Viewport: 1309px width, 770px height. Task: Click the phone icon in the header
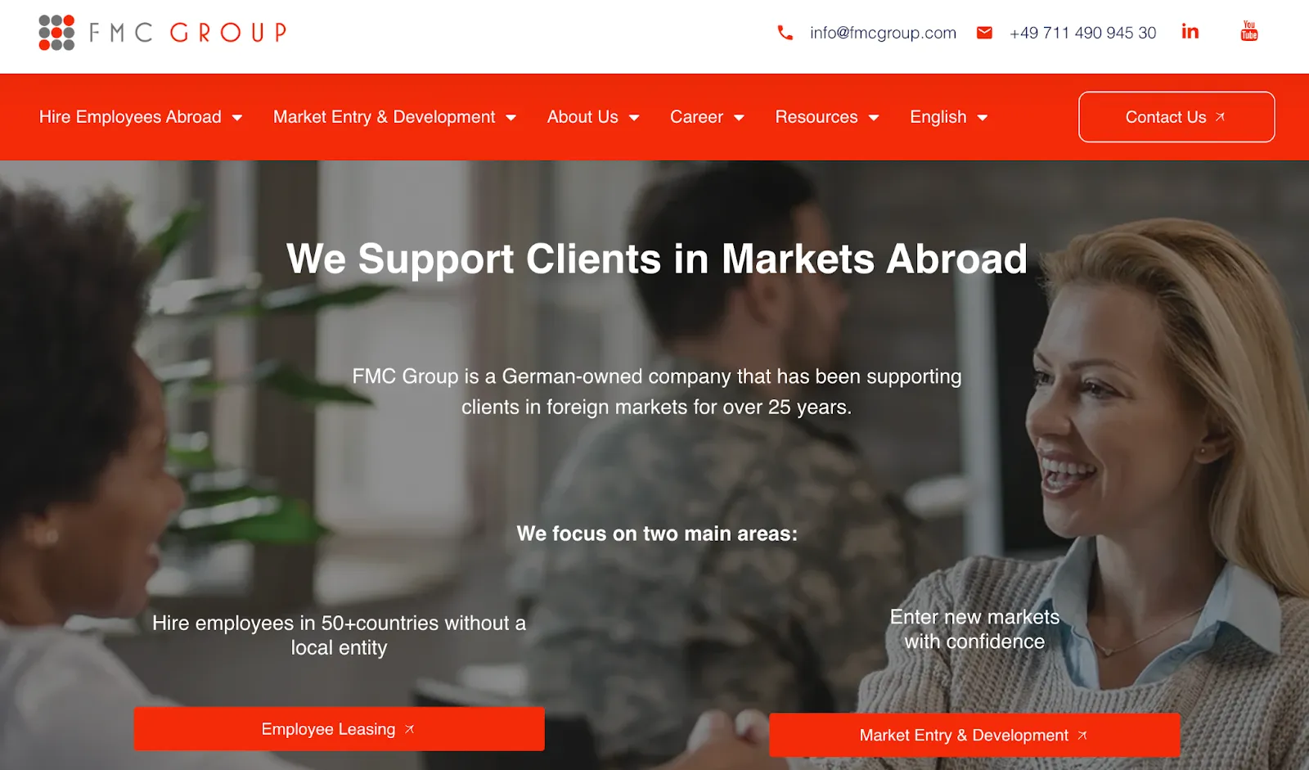[x=785, y=33]
